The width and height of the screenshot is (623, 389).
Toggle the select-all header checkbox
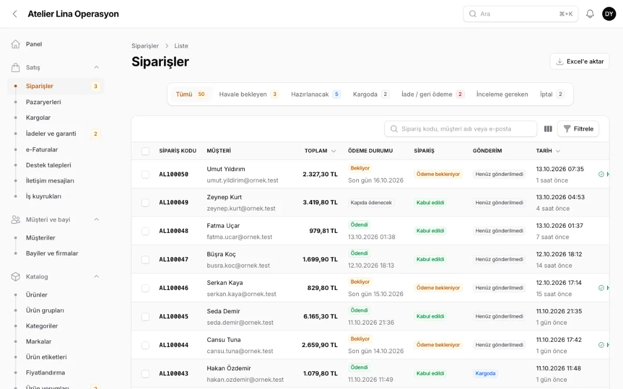pos(145,151)
